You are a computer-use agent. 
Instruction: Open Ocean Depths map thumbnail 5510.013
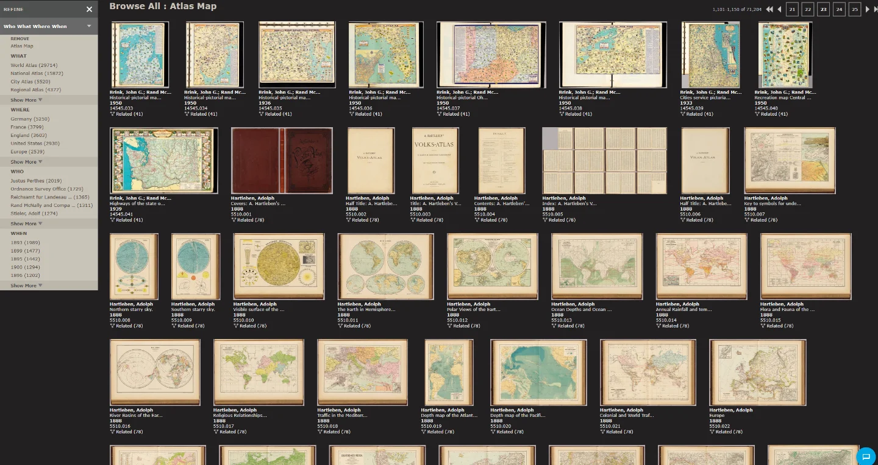[597, 267]
